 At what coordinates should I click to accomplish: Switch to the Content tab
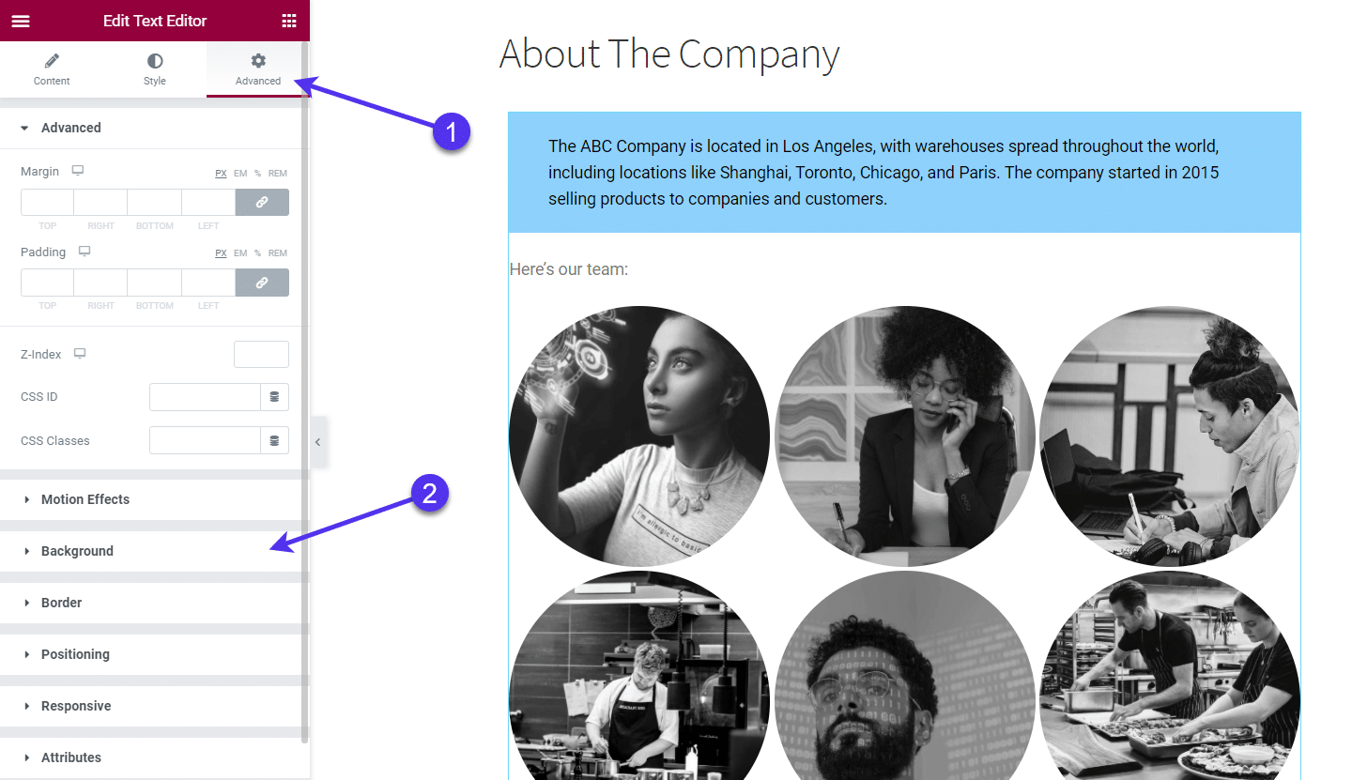(x=52, y=69)
